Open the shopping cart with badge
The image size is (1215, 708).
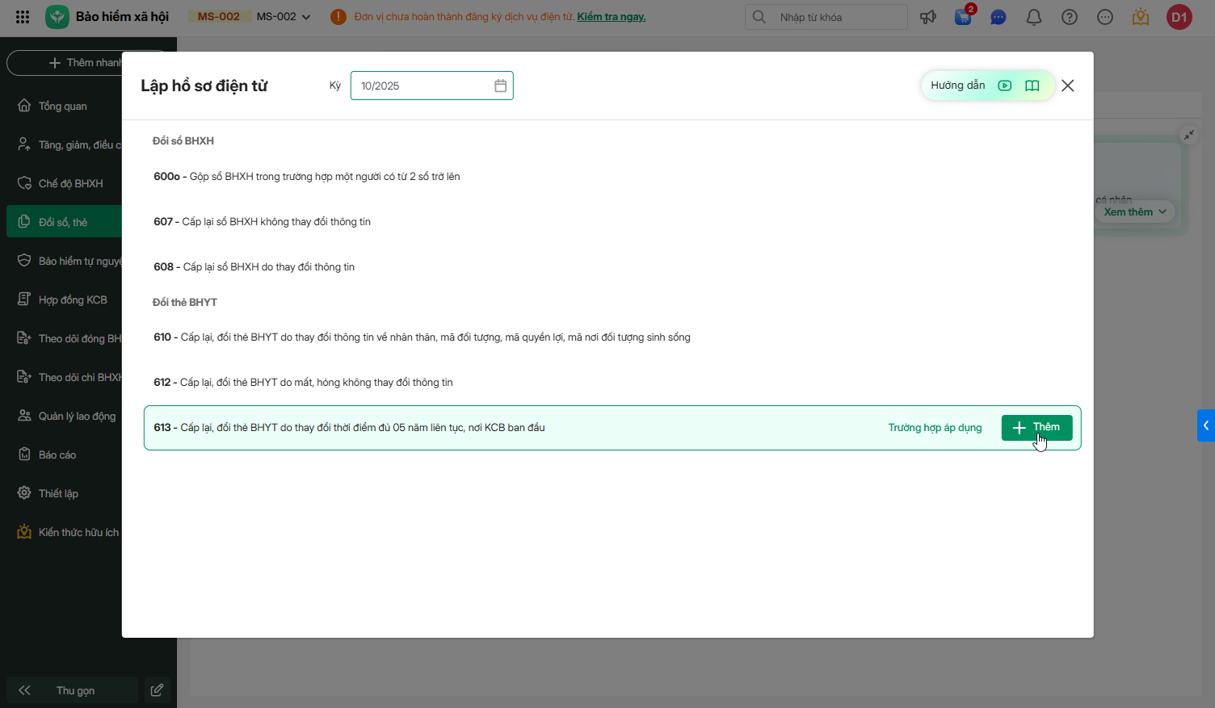point(964,16)
